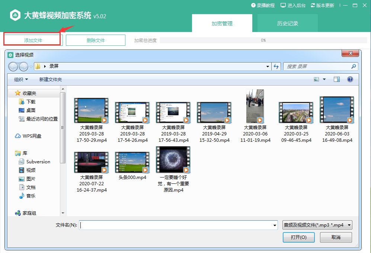Click the search magnifier icon
The image size is (371, 253).
354,67
